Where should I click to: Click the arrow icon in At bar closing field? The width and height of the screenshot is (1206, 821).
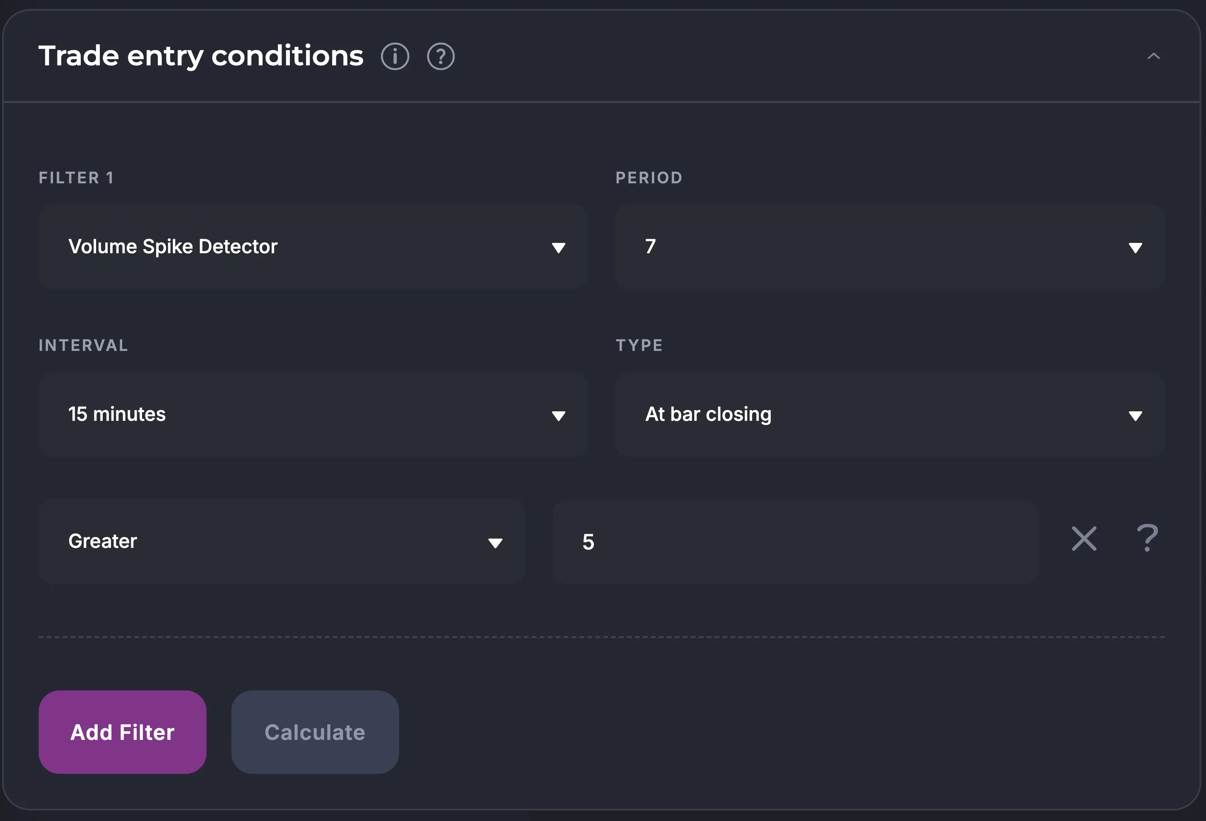pos(1136,416)
